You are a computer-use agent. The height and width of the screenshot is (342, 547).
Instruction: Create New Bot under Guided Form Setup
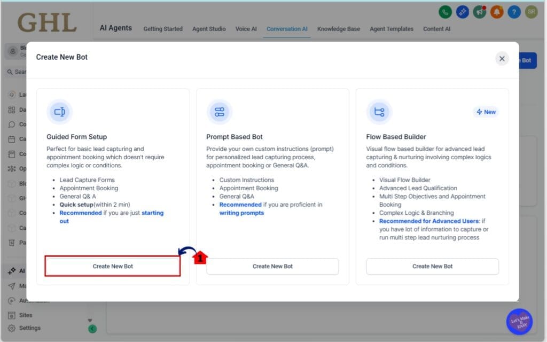click(112, 266)
